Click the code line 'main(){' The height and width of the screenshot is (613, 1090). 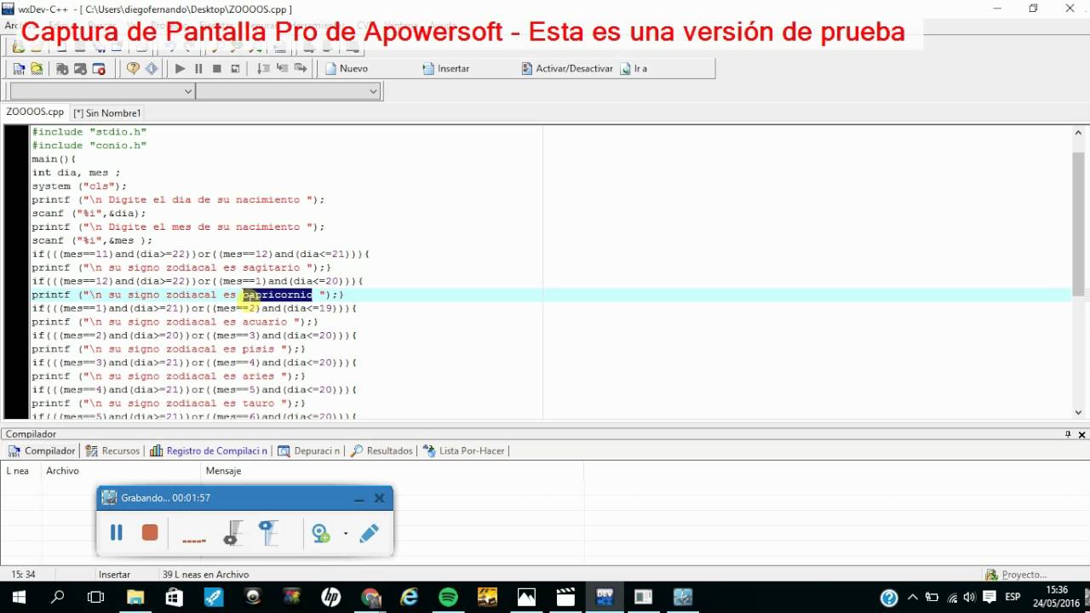click(54, 158)
